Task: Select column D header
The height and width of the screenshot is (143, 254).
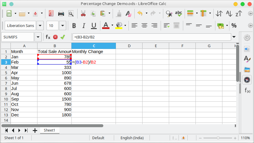Action: [x=129, y=46]
